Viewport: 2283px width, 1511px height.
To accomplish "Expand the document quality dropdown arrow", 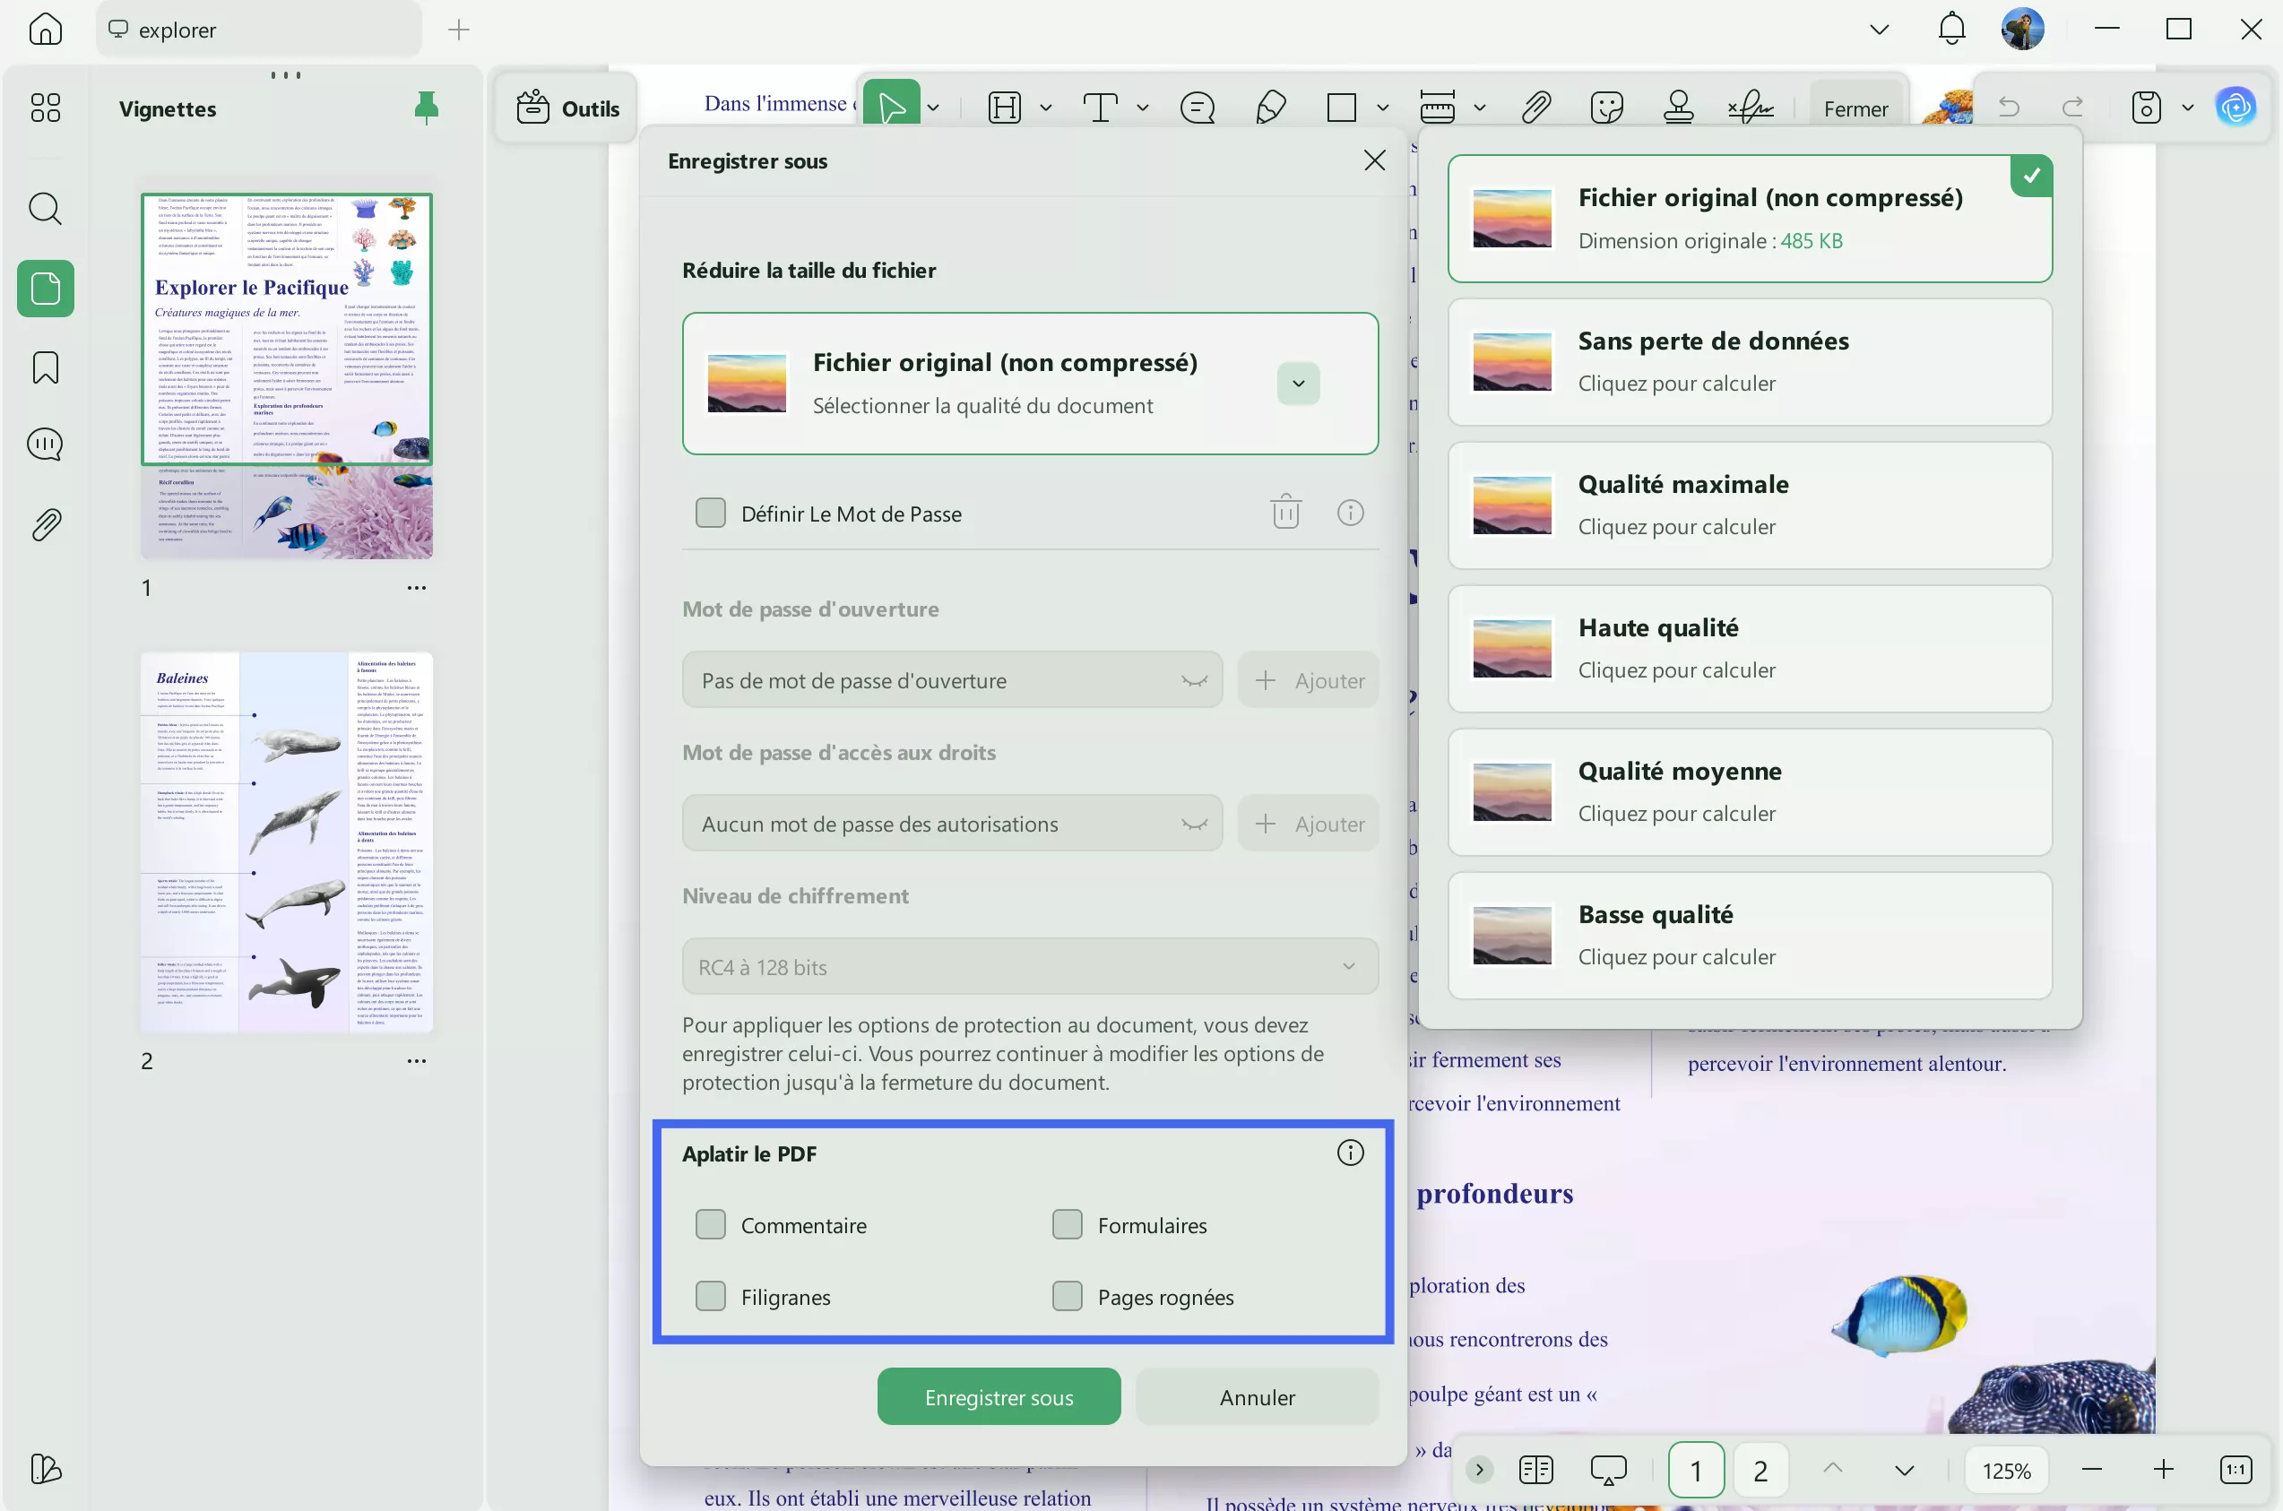I will (x=1298, y=384).
